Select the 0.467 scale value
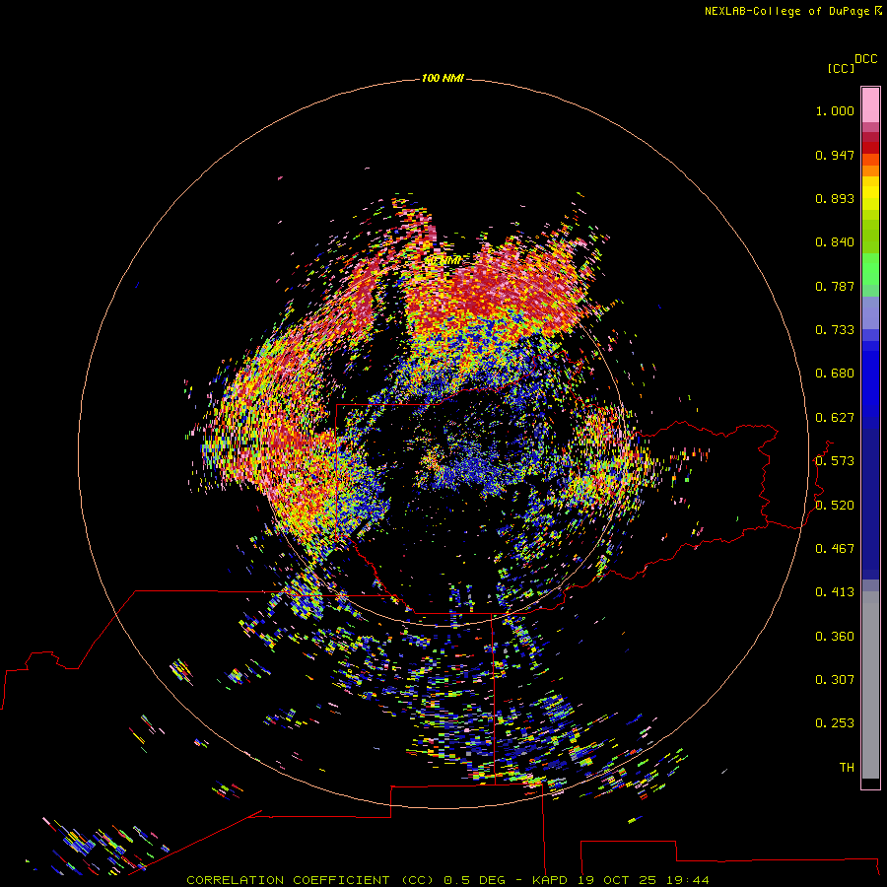The height and width of the screenshot is (887, 887). tap(835, 549)
